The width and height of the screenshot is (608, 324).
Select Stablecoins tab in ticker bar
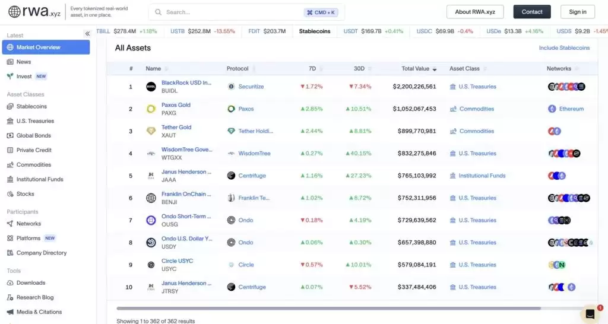point(315,31)
